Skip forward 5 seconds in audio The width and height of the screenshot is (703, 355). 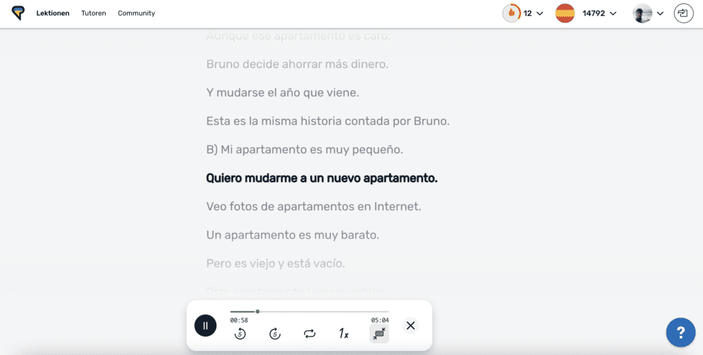(275, 334)
